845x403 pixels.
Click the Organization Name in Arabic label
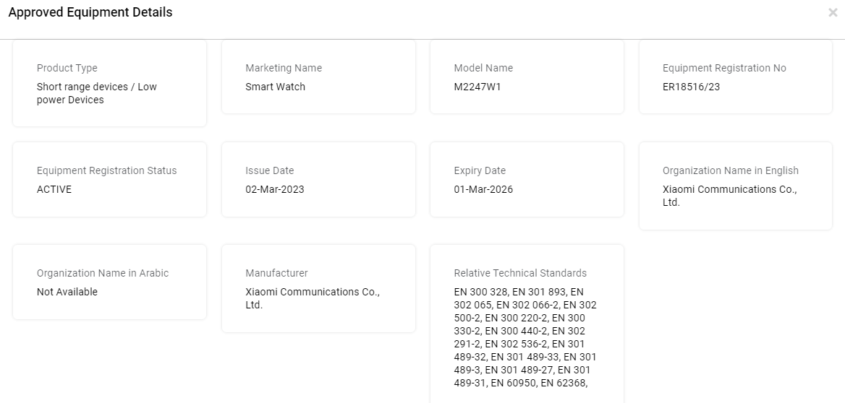pyautogui.click(x=103, y=273)
